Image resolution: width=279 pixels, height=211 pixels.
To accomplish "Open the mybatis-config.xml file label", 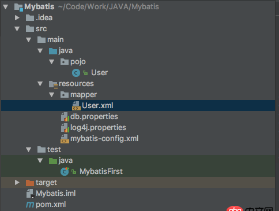I will coord(104,139).
